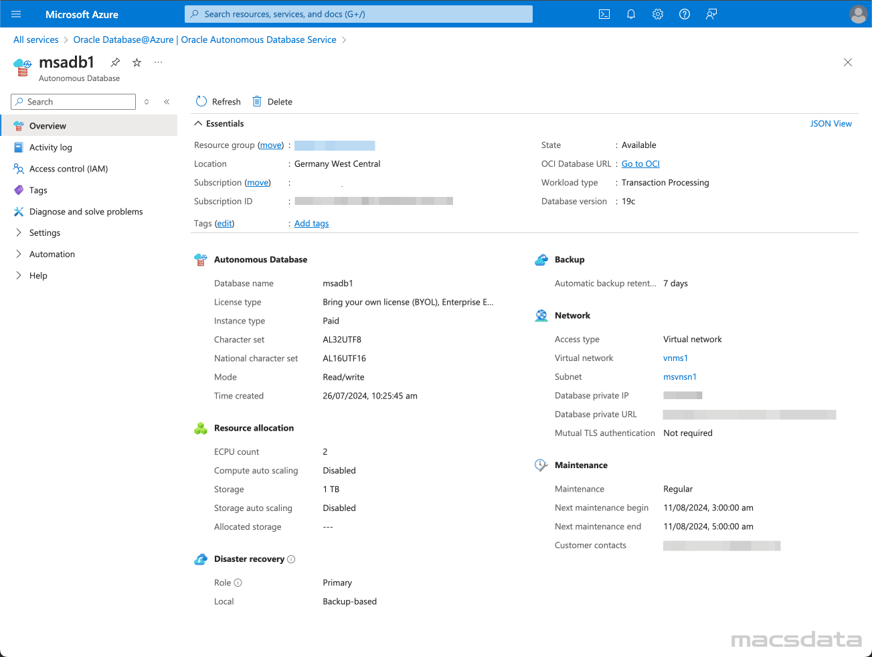The image size is (872, 657).
Task: Click the Maintenance clock icon
Action: [x=541, y=465]
